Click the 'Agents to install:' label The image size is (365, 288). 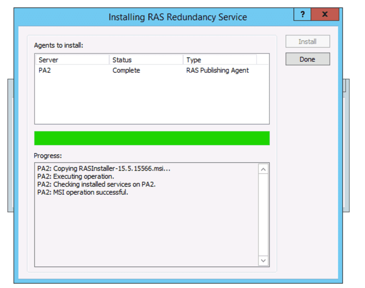tap(58, 45)
